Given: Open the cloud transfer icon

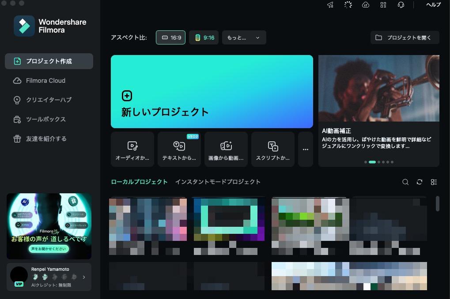Looking at the screenshot, I should pyautogui.click(x=365, y=5).
